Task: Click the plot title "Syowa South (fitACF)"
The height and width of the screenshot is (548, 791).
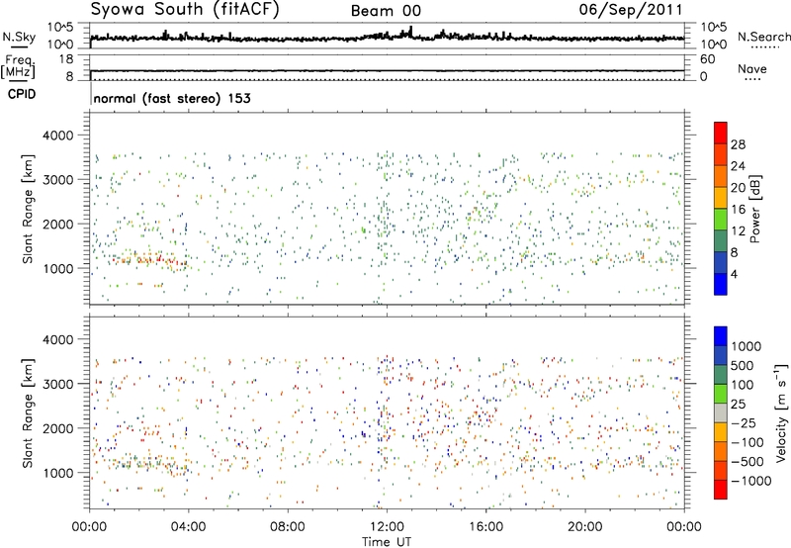Action: click(x=185, y=10)
